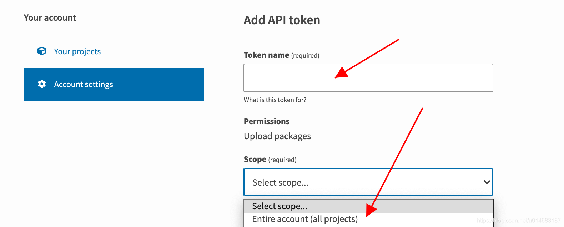Viewport: 564px width, 227px height.
Task: Open the Your projects link
Action: (x=77, y=51)
